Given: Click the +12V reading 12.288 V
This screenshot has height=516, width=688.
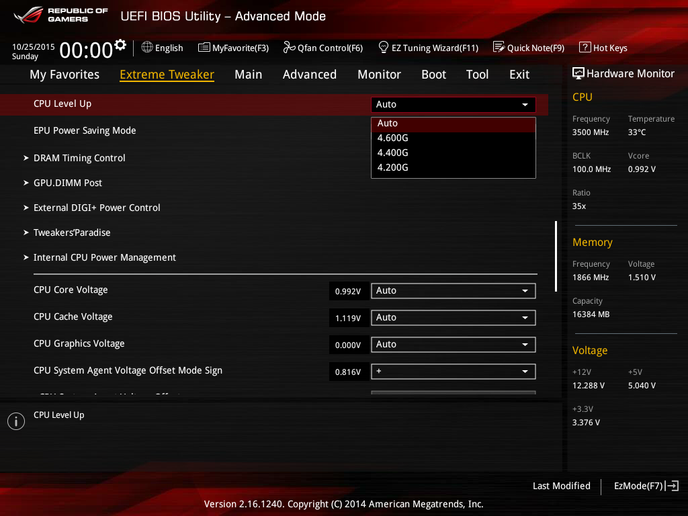Looking at the screenshot, I should point(588,385).
